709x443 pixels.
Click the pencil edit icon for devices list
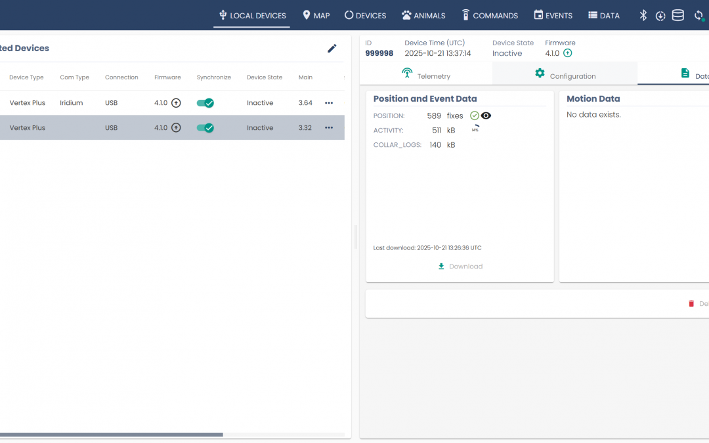coord(332,48)
